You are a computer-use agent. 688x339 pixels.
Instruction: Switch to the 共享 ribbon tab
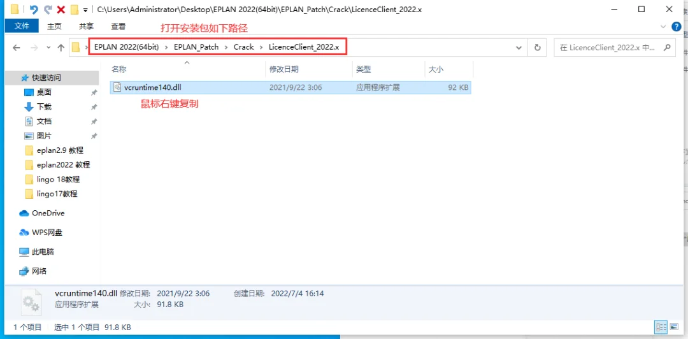(86, 26)
